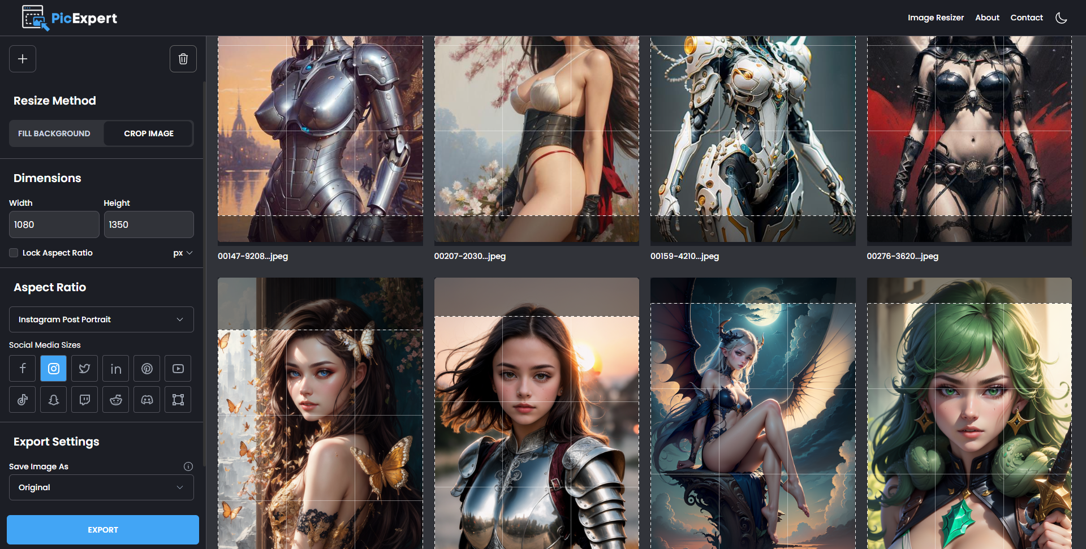Focus the Width input field
Image resolution: width=1086 pixels, height=549 pixels.
click(x=54, y=224)
